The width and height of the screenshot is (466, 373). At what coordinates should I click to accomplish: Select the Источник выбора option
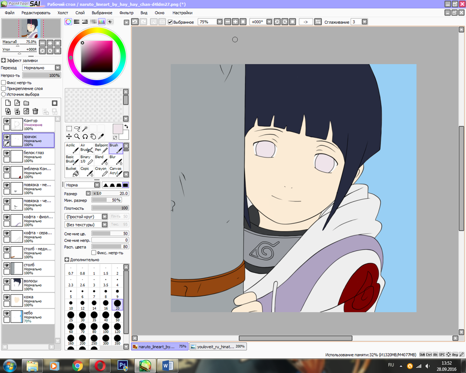pyautogui.click(x=3, y=94)
